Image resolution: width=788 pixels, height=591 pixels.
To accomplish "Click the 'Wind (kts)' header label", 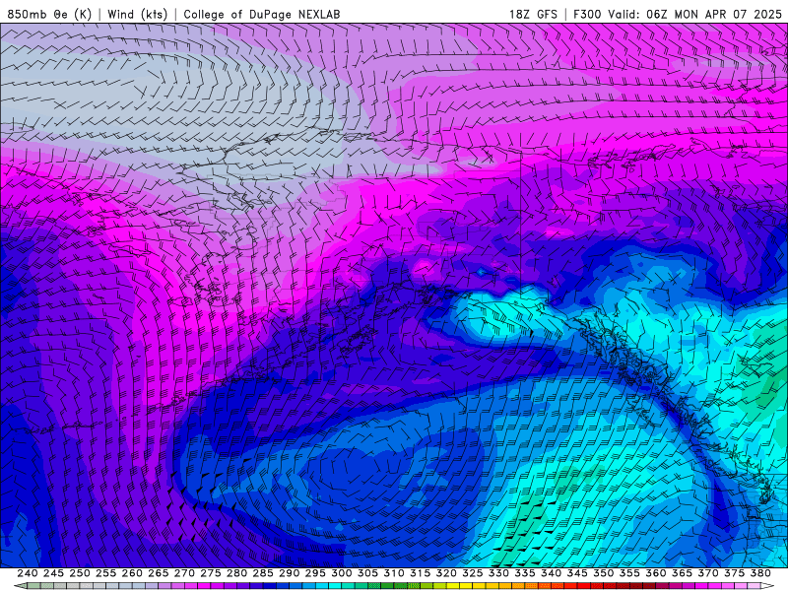I will pos(137,14).
